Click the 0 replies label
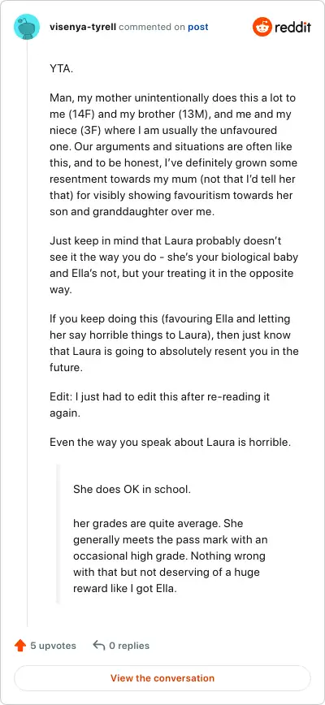Image resolution: width=325 pixels, height=705 pixels. pyautogui.click(x=129, y=646)
